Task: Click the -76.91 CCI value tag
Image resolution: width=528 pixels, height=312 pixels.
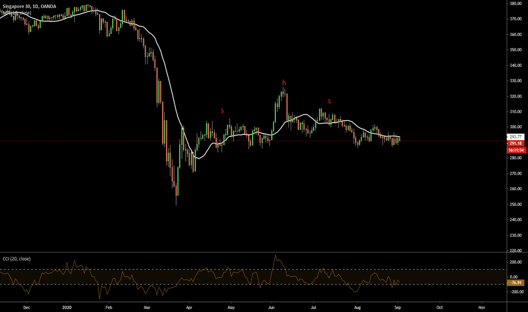Action: tap(516, 283)
